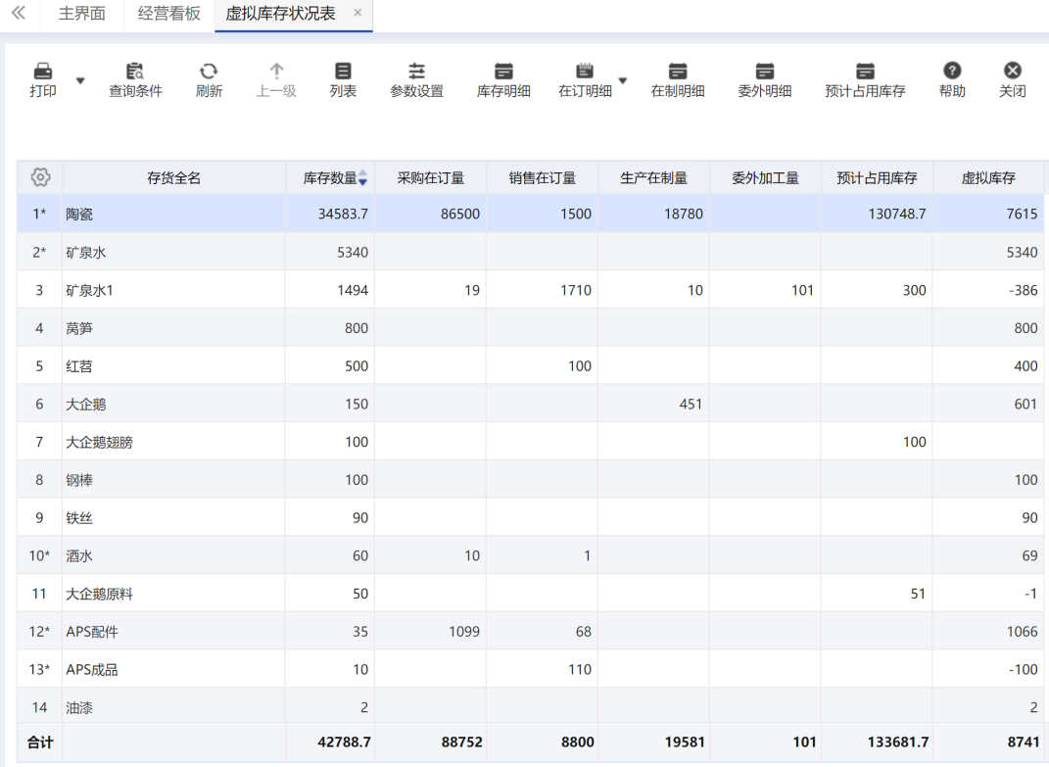This screenshot has width=1049, height=767.
Task: Open 在制明细 in-production details
Action: tap(677, 80)
